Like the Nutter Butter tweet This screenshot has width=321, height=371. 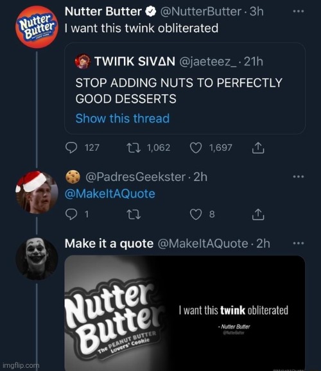coord(196,148)
